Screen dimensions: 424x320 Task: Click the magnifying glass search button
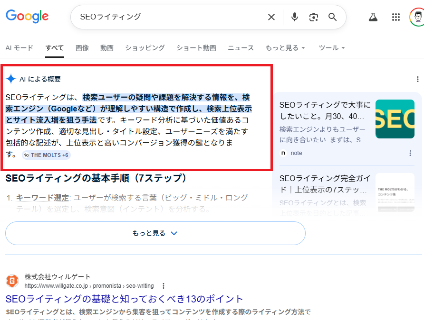click(333, 17)
